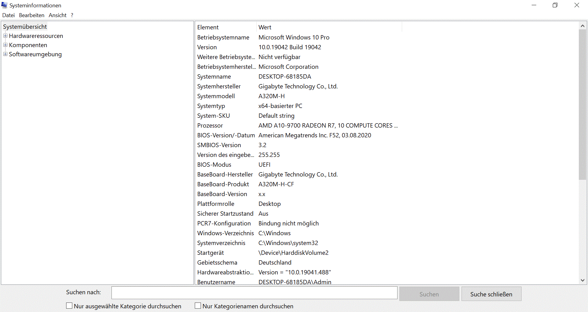The width and height of the screenshot is (588, 312).
Task: Click the scroll down arrow in details pane
Action: [x=582, y=280]
